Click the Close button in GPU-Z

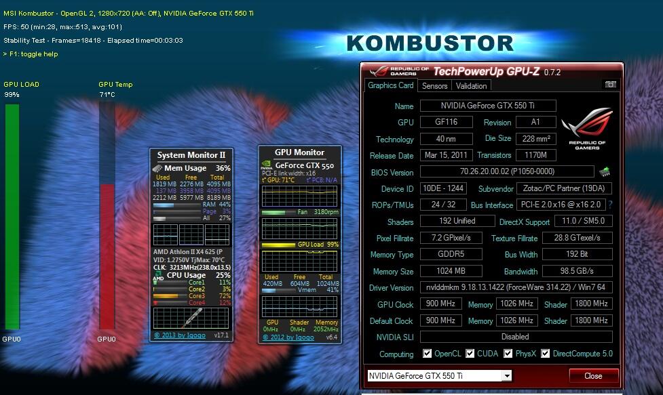pos(593,375)
